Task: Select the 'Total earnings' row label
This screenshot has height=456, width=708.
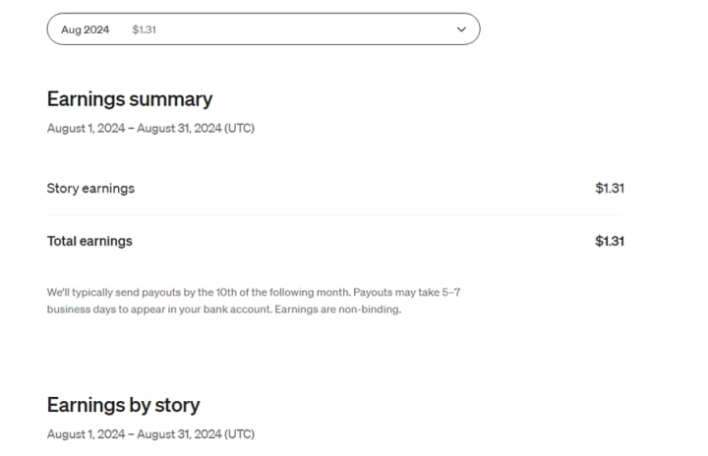Action: 89,241
